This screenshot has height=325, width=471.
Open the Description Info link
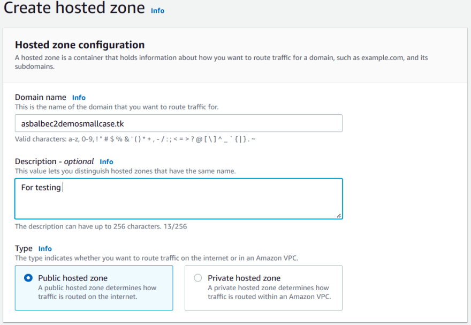[x=107, y=161]
